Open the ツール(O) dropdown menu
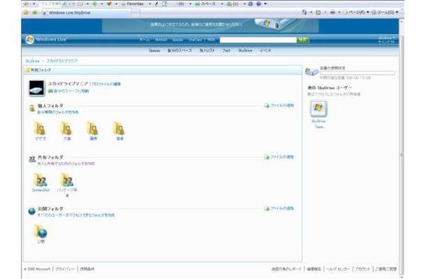The height and width of the screenshot is (279, 426). [x=385, y=13]
